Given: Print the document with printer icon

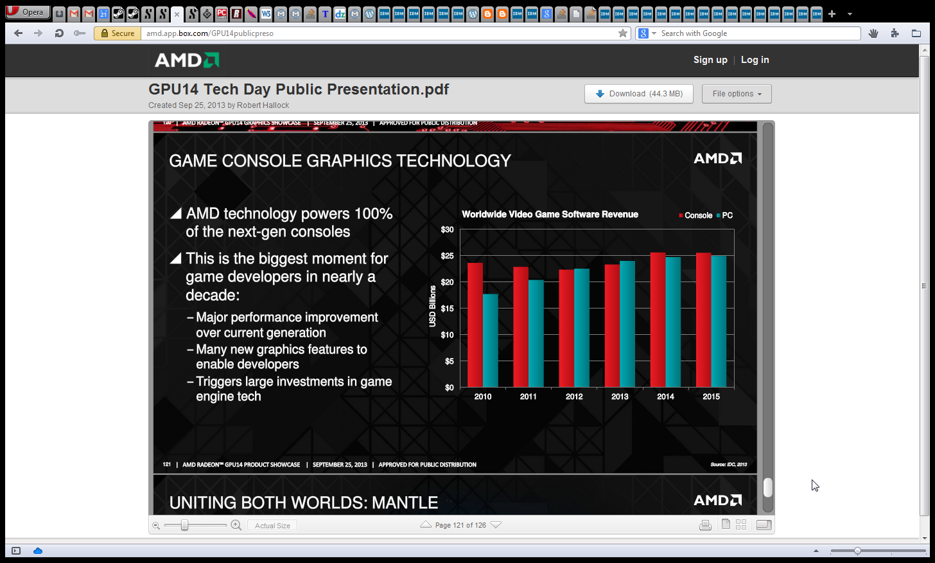Looking at the screenshot, I should point(705,525).
